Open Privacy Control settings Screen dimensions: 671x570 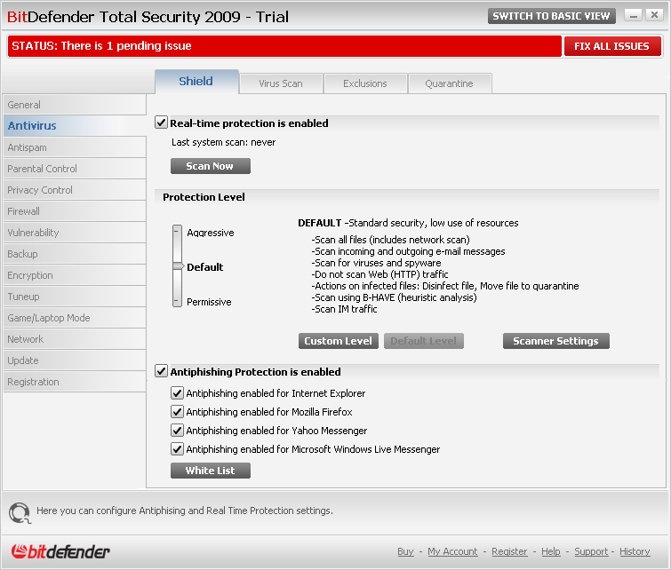(75, 190)
